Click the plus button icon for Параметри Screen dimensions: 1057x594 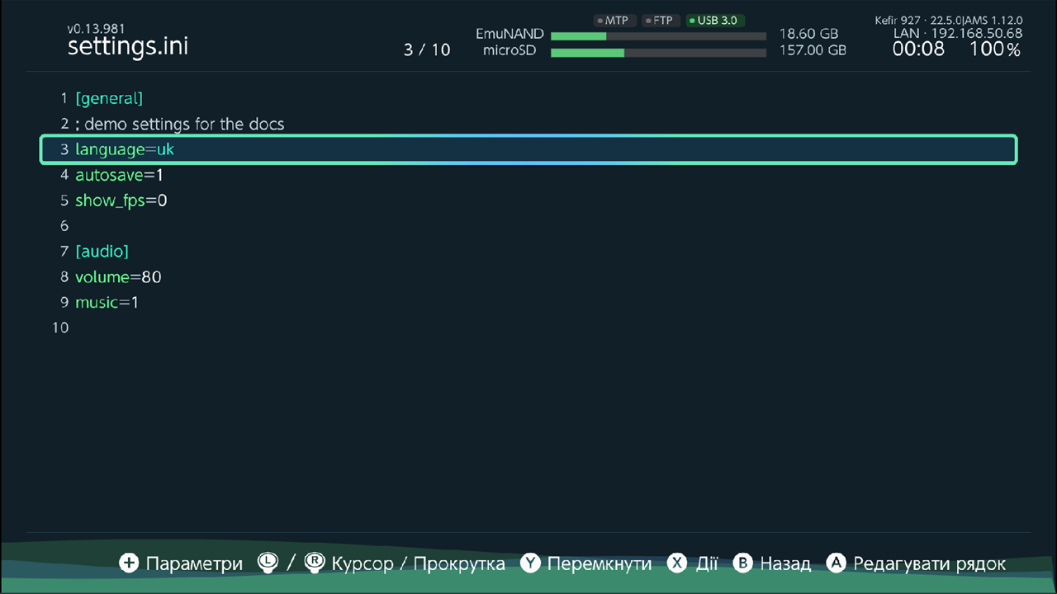(129, 563)
